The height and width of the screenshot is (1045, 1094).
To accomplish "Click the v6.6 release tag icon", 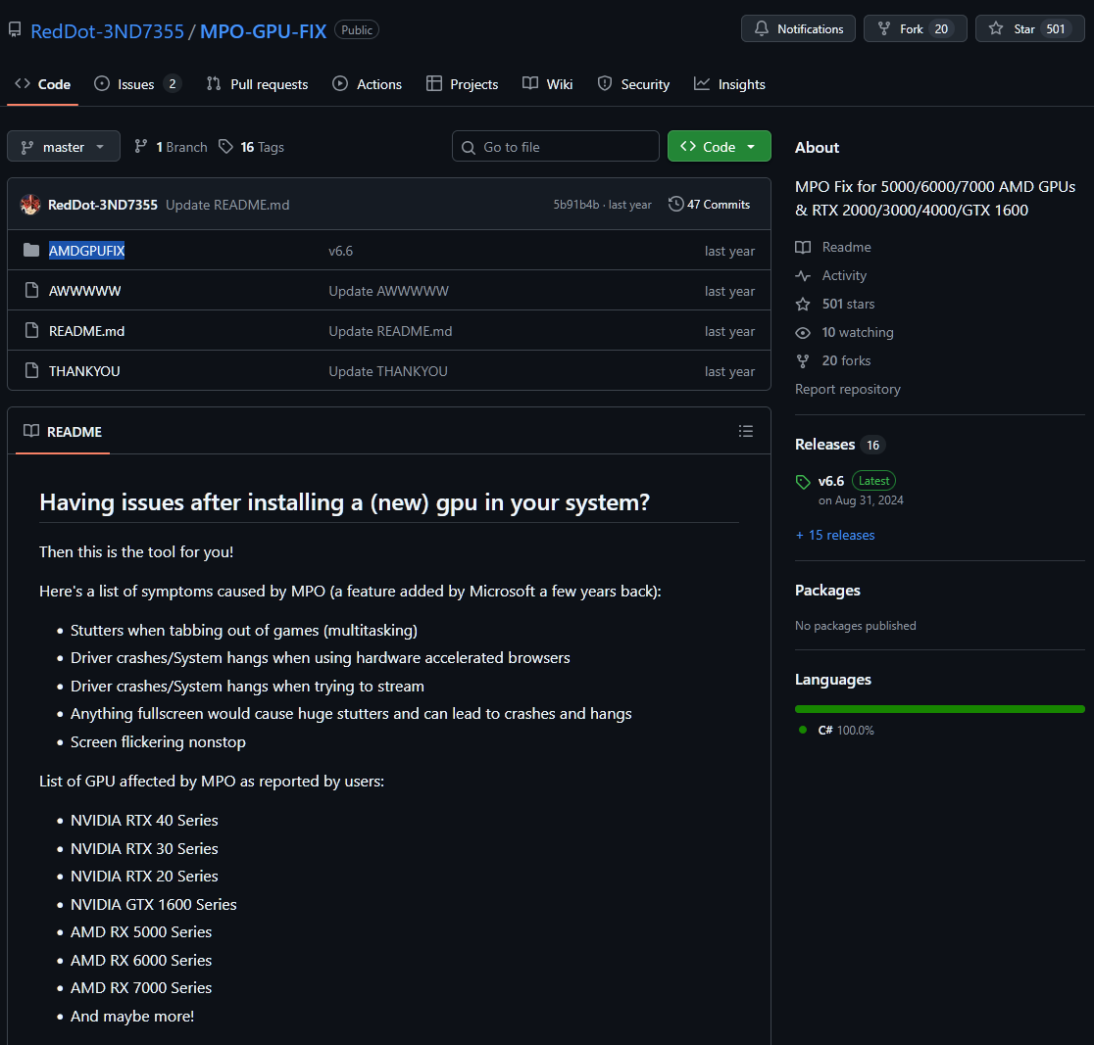I will pyautogui.click(x=803, y=481).
